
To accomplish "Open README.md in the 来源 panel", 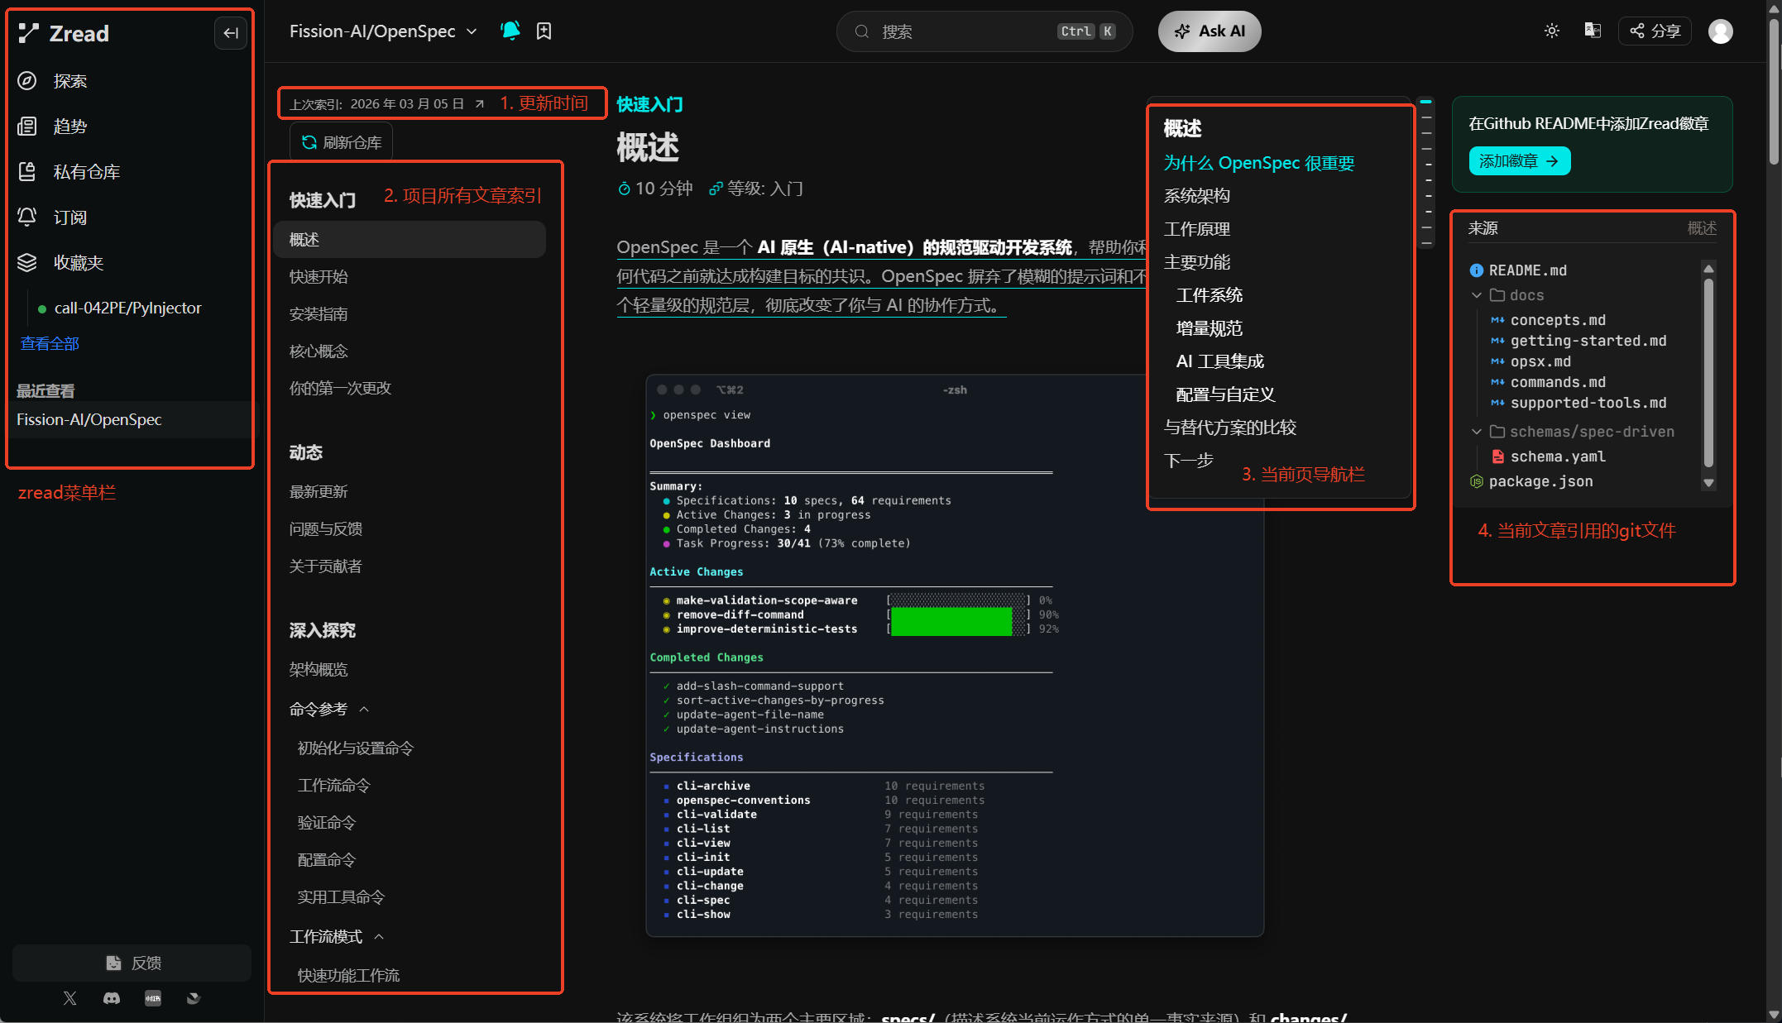I will 1528,270.
